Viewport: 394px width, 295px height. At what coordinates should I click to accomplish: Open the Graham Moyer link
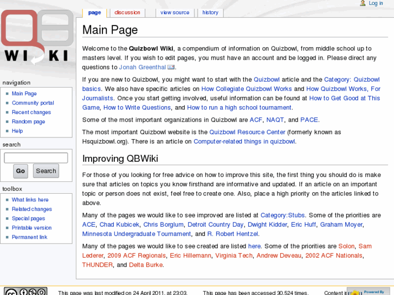[x=341, y=225]
